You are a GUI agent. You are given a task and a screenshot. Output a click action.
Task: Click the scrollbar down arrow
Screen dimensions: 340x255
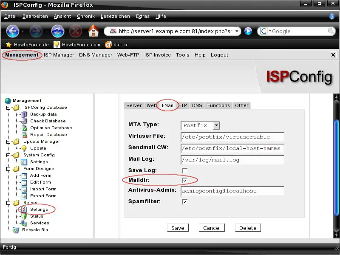[x=336, y=235]
